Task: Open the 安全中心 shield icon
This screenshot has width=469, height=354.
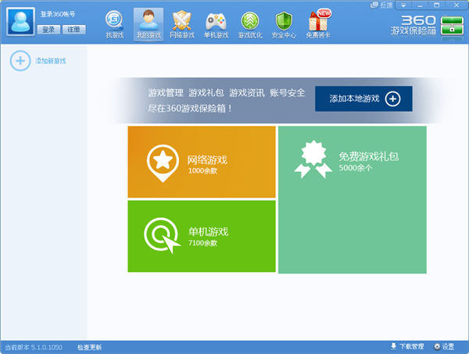Action: click(283, 23)
